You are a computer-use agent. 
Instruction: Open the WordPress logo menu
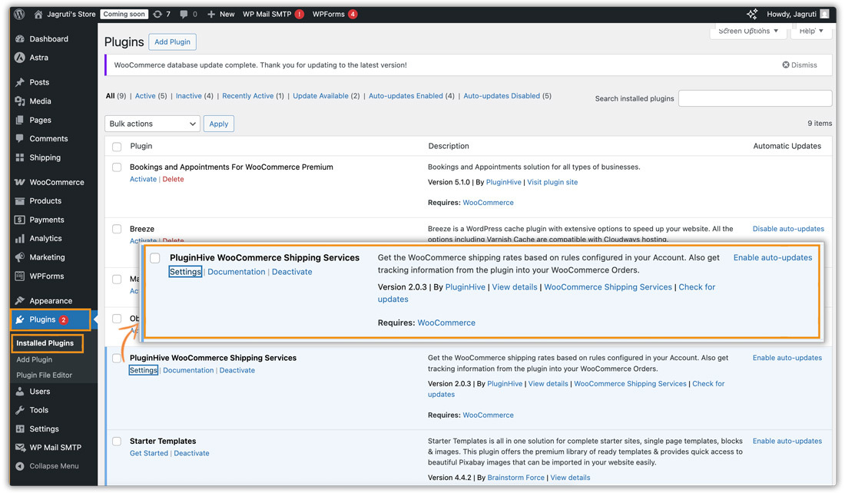(x=19, y=14)
